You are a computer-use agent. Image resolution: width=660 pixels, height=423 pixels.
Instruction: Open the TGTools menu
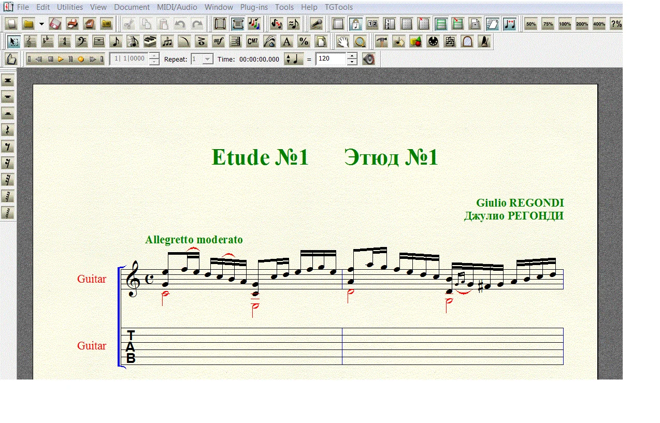[339, 7]
